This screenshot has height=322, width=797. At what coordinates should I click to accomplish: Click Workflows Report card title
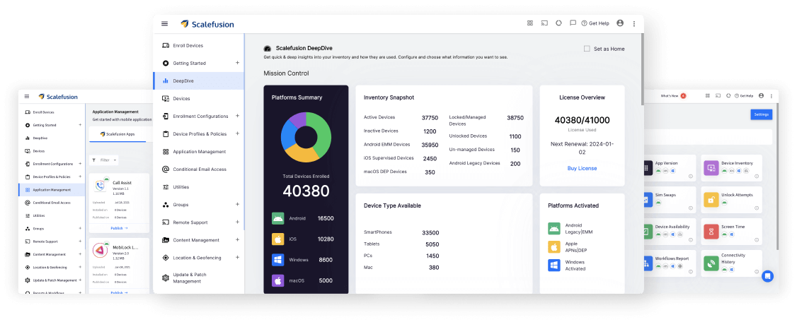tap(672, 258)
